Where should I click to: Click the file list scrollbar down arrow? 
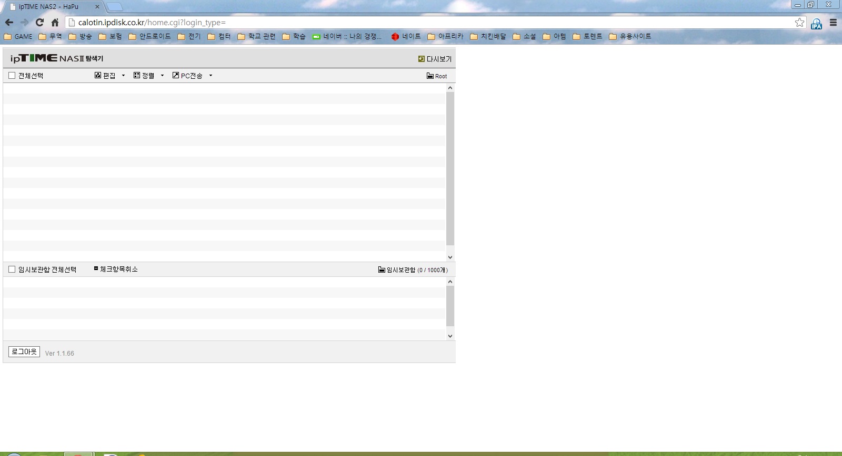450,257
